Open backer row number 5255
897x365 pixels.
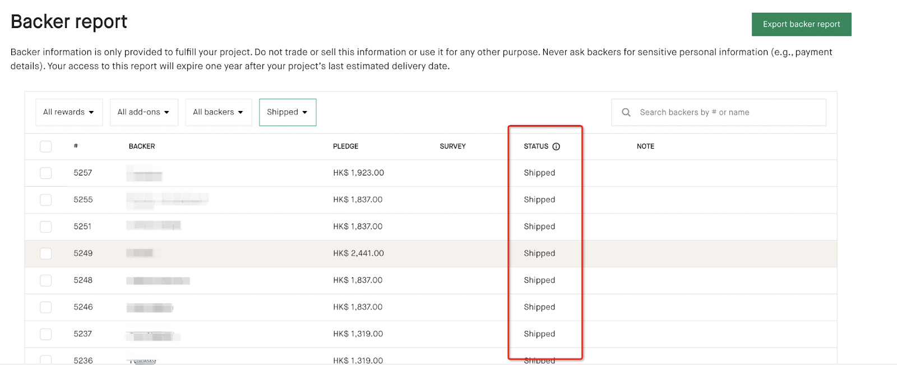click(x=83, y=200)
